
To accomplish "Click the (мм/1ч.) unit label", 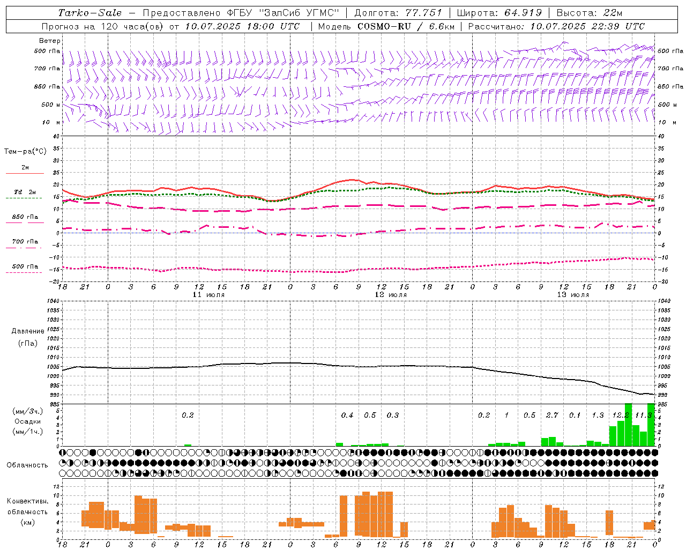I will [x=27, y=432].
